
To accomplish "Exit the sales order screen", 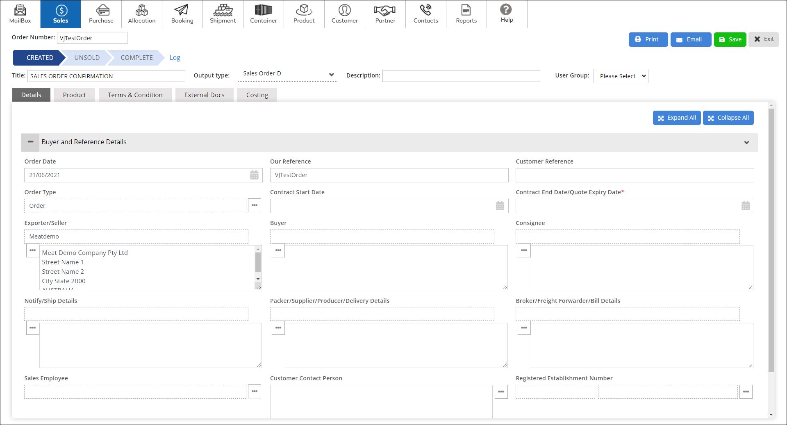I will pos(764,39).
